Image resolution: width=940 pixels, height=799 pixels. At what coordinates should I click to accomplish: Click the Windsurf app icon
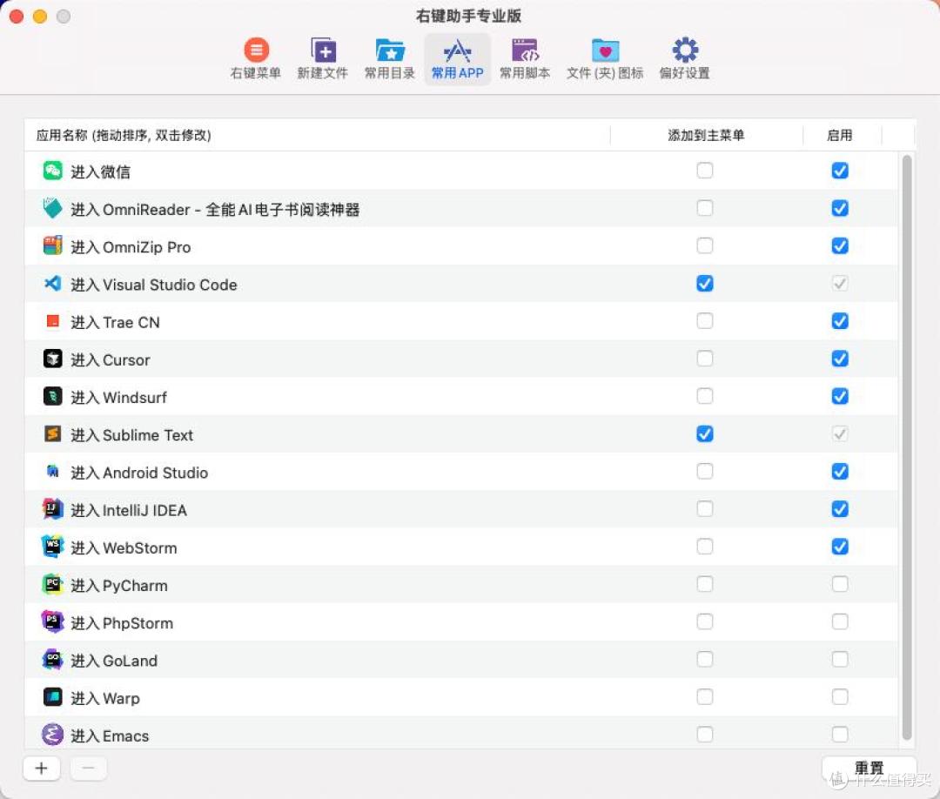53,396
